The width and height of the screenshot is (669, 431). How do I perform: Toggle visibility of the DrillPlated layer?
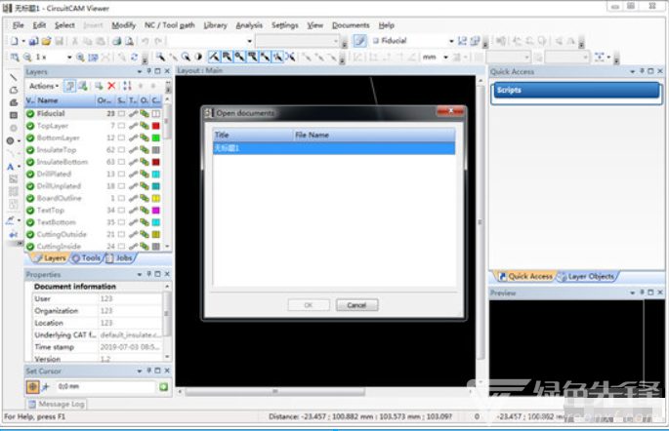coord(30,175)
